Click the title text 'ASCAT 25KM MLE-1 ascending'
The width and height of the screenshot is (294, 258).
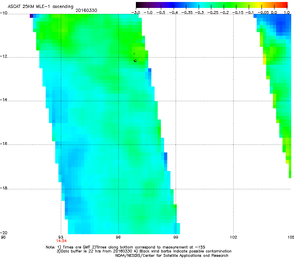41,7
